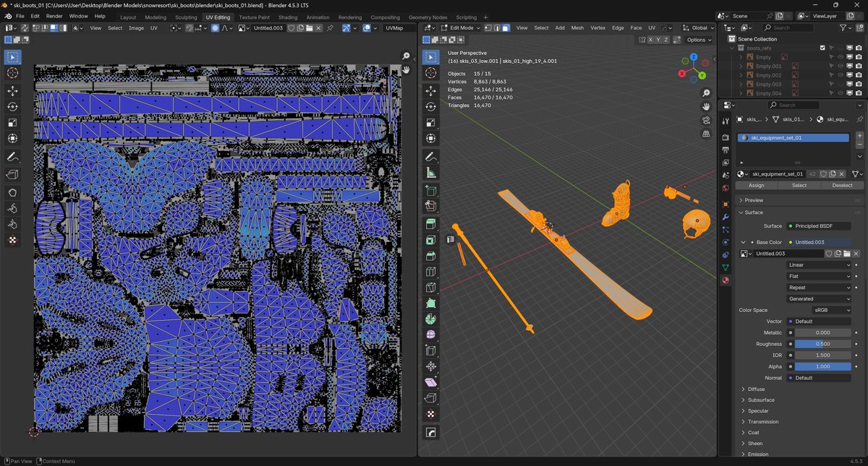Select the Annotate tool in UV editor

click(13, 157)
